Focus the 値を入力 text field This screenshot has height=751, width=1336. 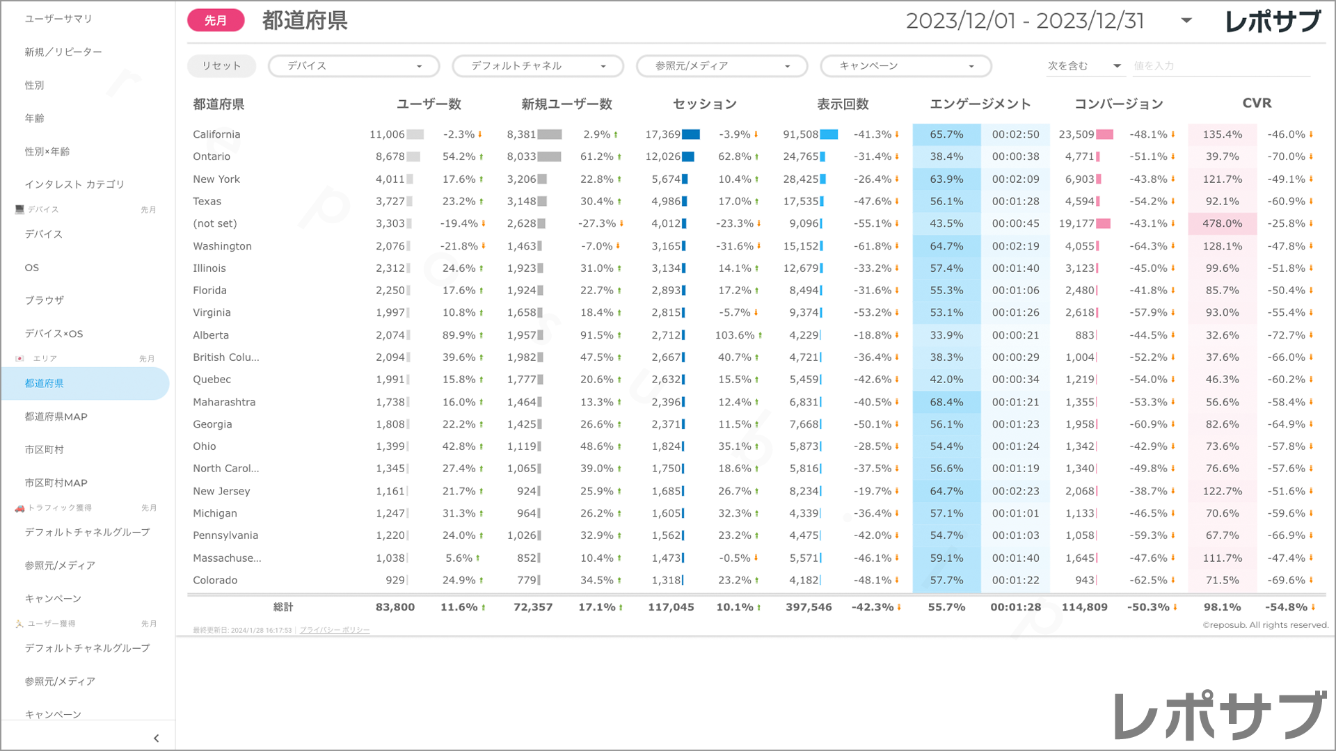[x=1220, y=66]
